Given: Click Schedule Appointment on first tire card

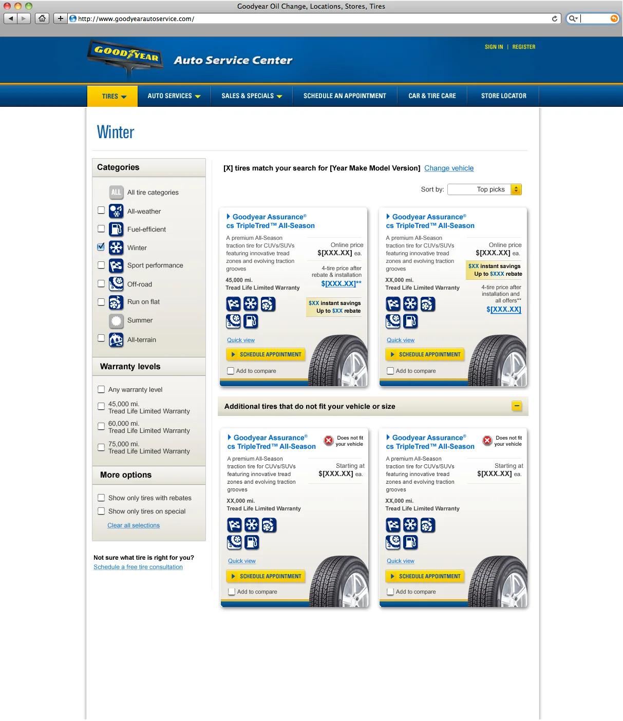Looking at the screenshot, I should (x=266, y=354).
